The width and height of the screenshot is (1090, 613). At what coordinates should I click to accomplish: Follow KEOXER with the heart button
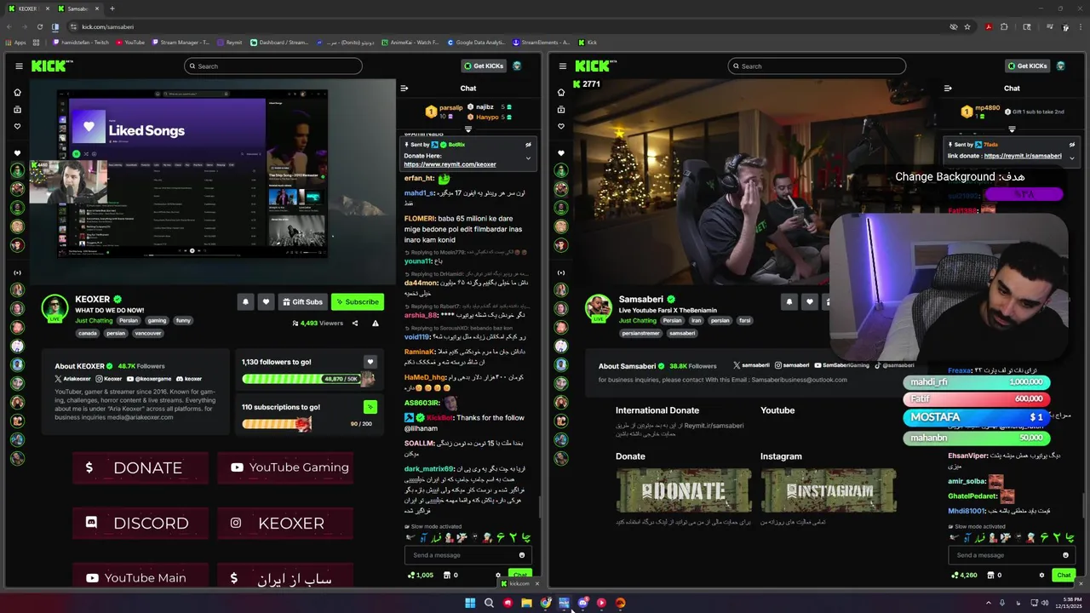pyautogui.click(x=266, y=301)
